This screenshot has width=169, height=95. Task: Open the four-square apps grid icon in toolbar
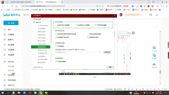[x=153, y=6]
